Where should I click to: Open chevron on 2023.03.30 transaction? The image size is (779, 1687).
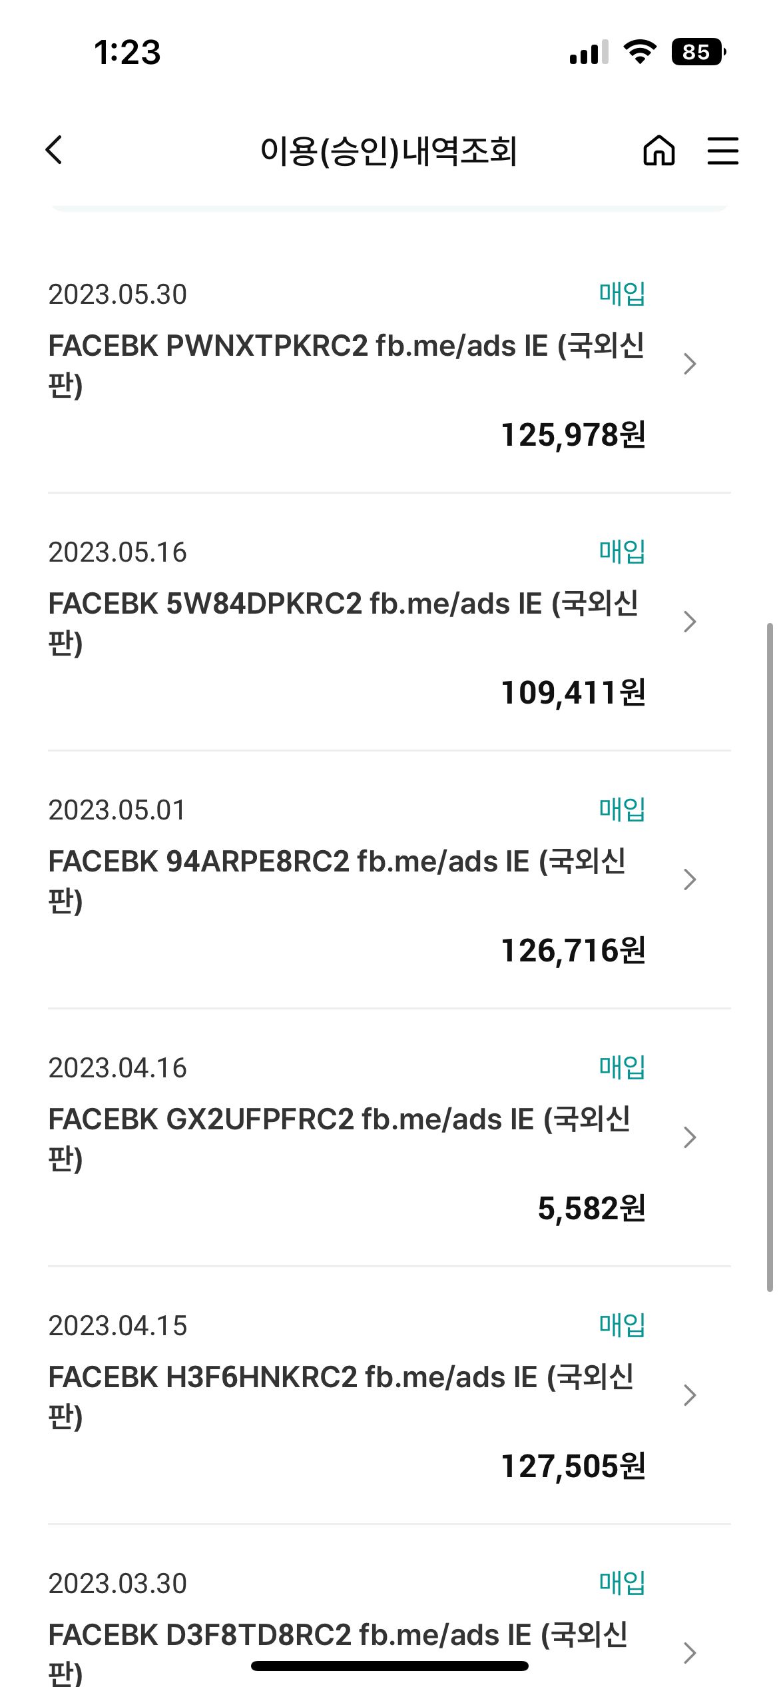pos(690,1652)
